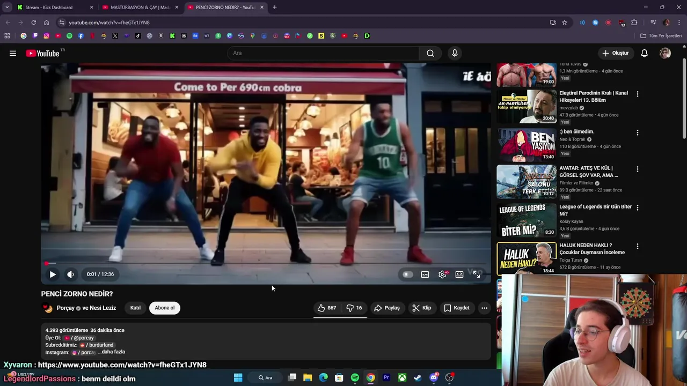
Task: Open the YouTube account avatar menu
Action: [x=665, y=53]
